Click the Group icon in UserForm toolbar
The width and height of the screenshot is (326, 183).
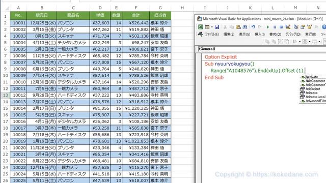[x=280, y=42]
